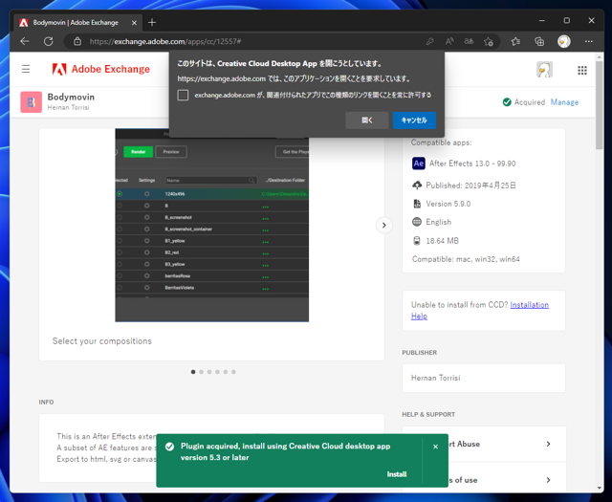612x502 pixels.
Task: Click the scrollbar down arrow
Action: (600, 488)
